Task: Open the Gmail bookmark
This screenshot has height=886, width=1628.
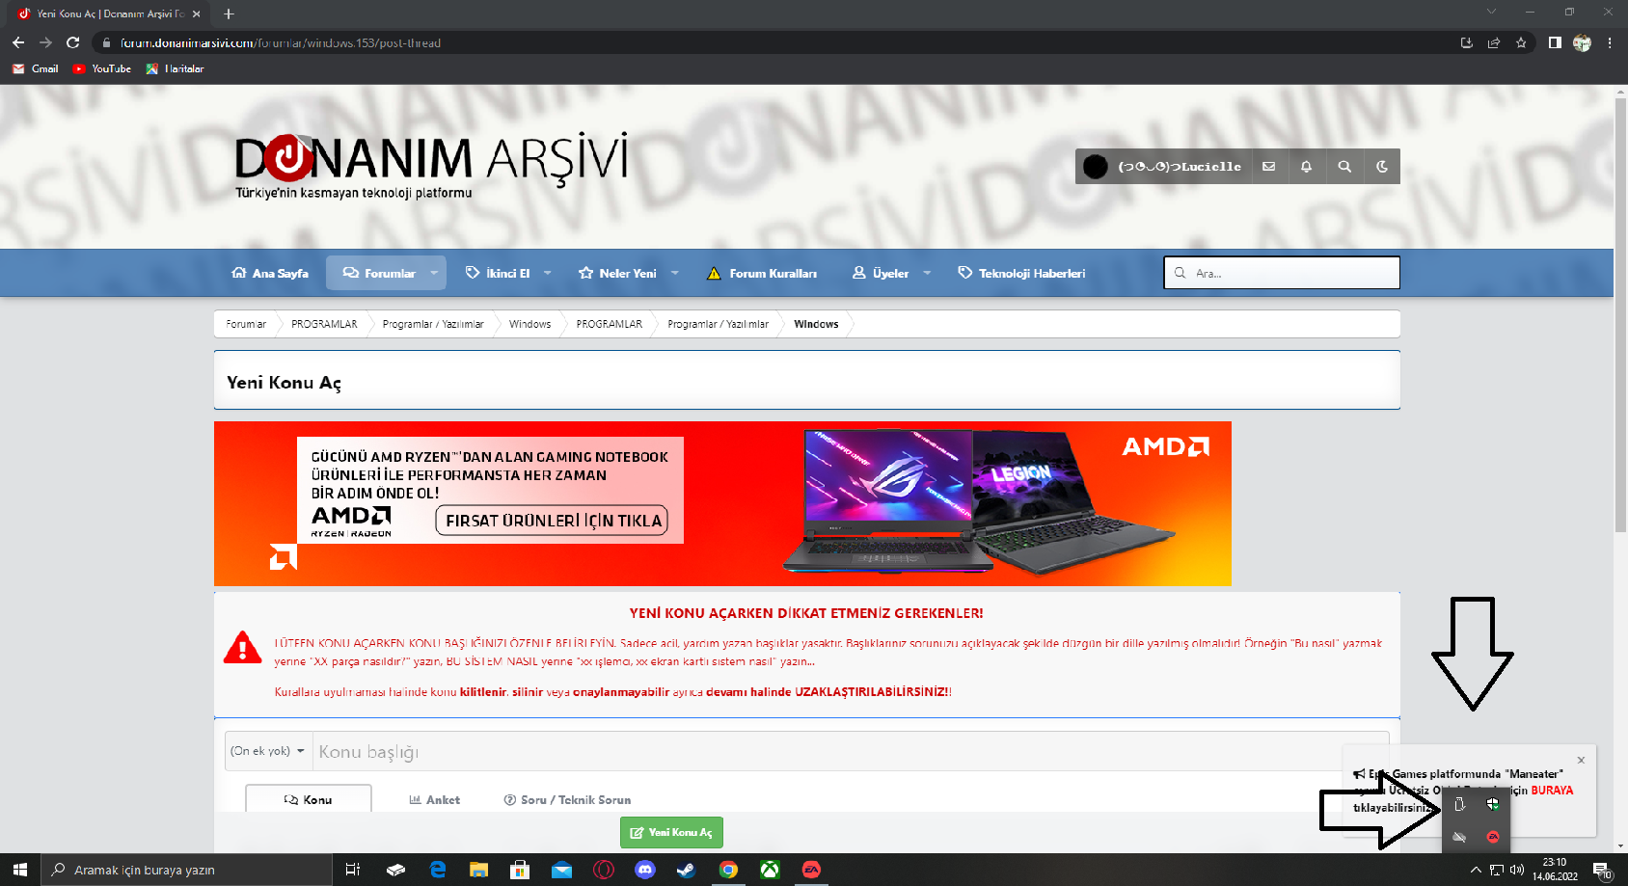Action: 36,68
